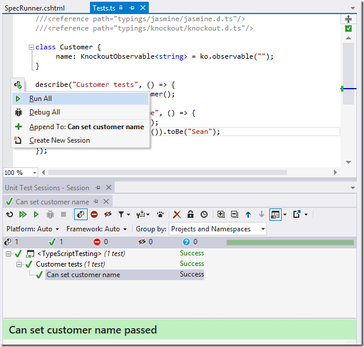The height and width of the screenshot is (347, 364).
Task: Click the blue up arrow icon
Action: (248, 215)
